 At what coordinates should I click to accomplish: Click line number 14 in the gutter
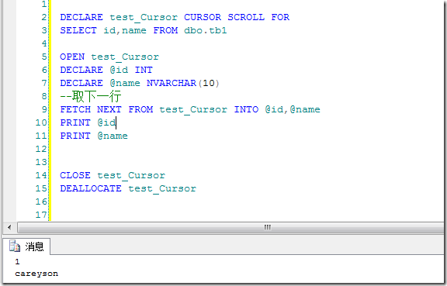coord(41,175)
